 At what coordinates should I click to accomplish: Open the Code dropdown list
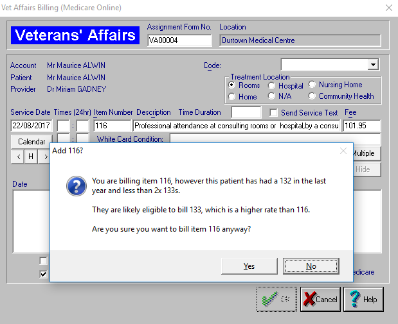373,65
